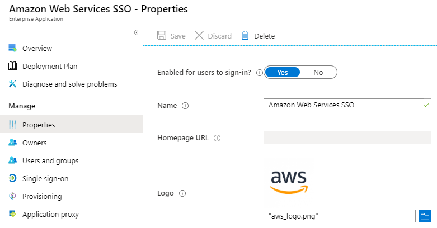The image size is (437, 228).
Task: Click the aws_logo.png file name field
Action: pos(340,215)
